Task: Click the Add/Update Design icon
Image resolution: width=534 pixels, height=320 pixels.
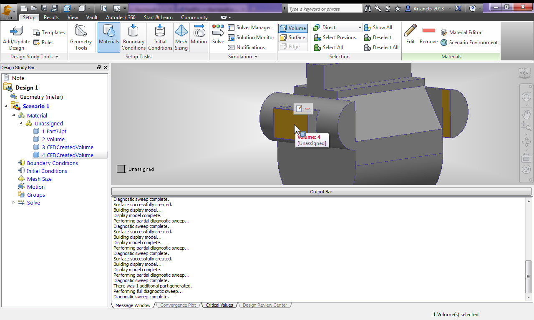Action: click(17, 37)
